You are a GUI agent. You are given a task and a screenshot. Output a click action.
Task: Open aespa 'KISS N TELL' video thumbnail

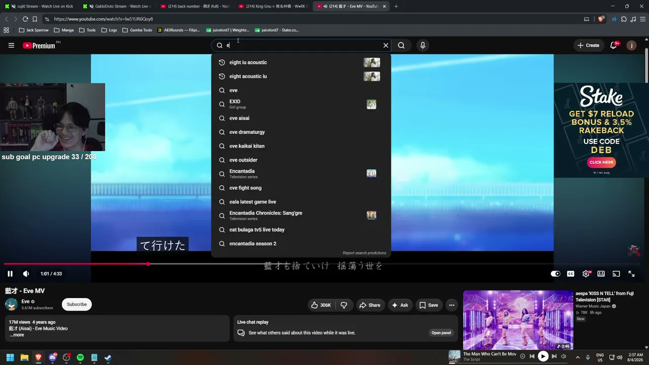point(518,320)
